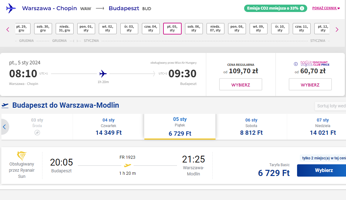Select date pt. 12, sty
Screen dimensions: 346x200
click(322, 29)
